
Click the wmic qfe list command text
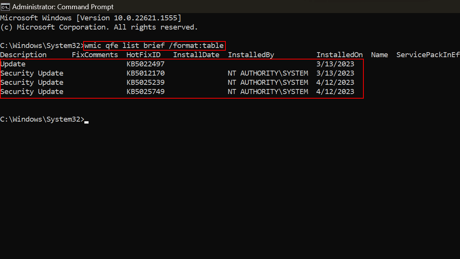coord(154,46)
